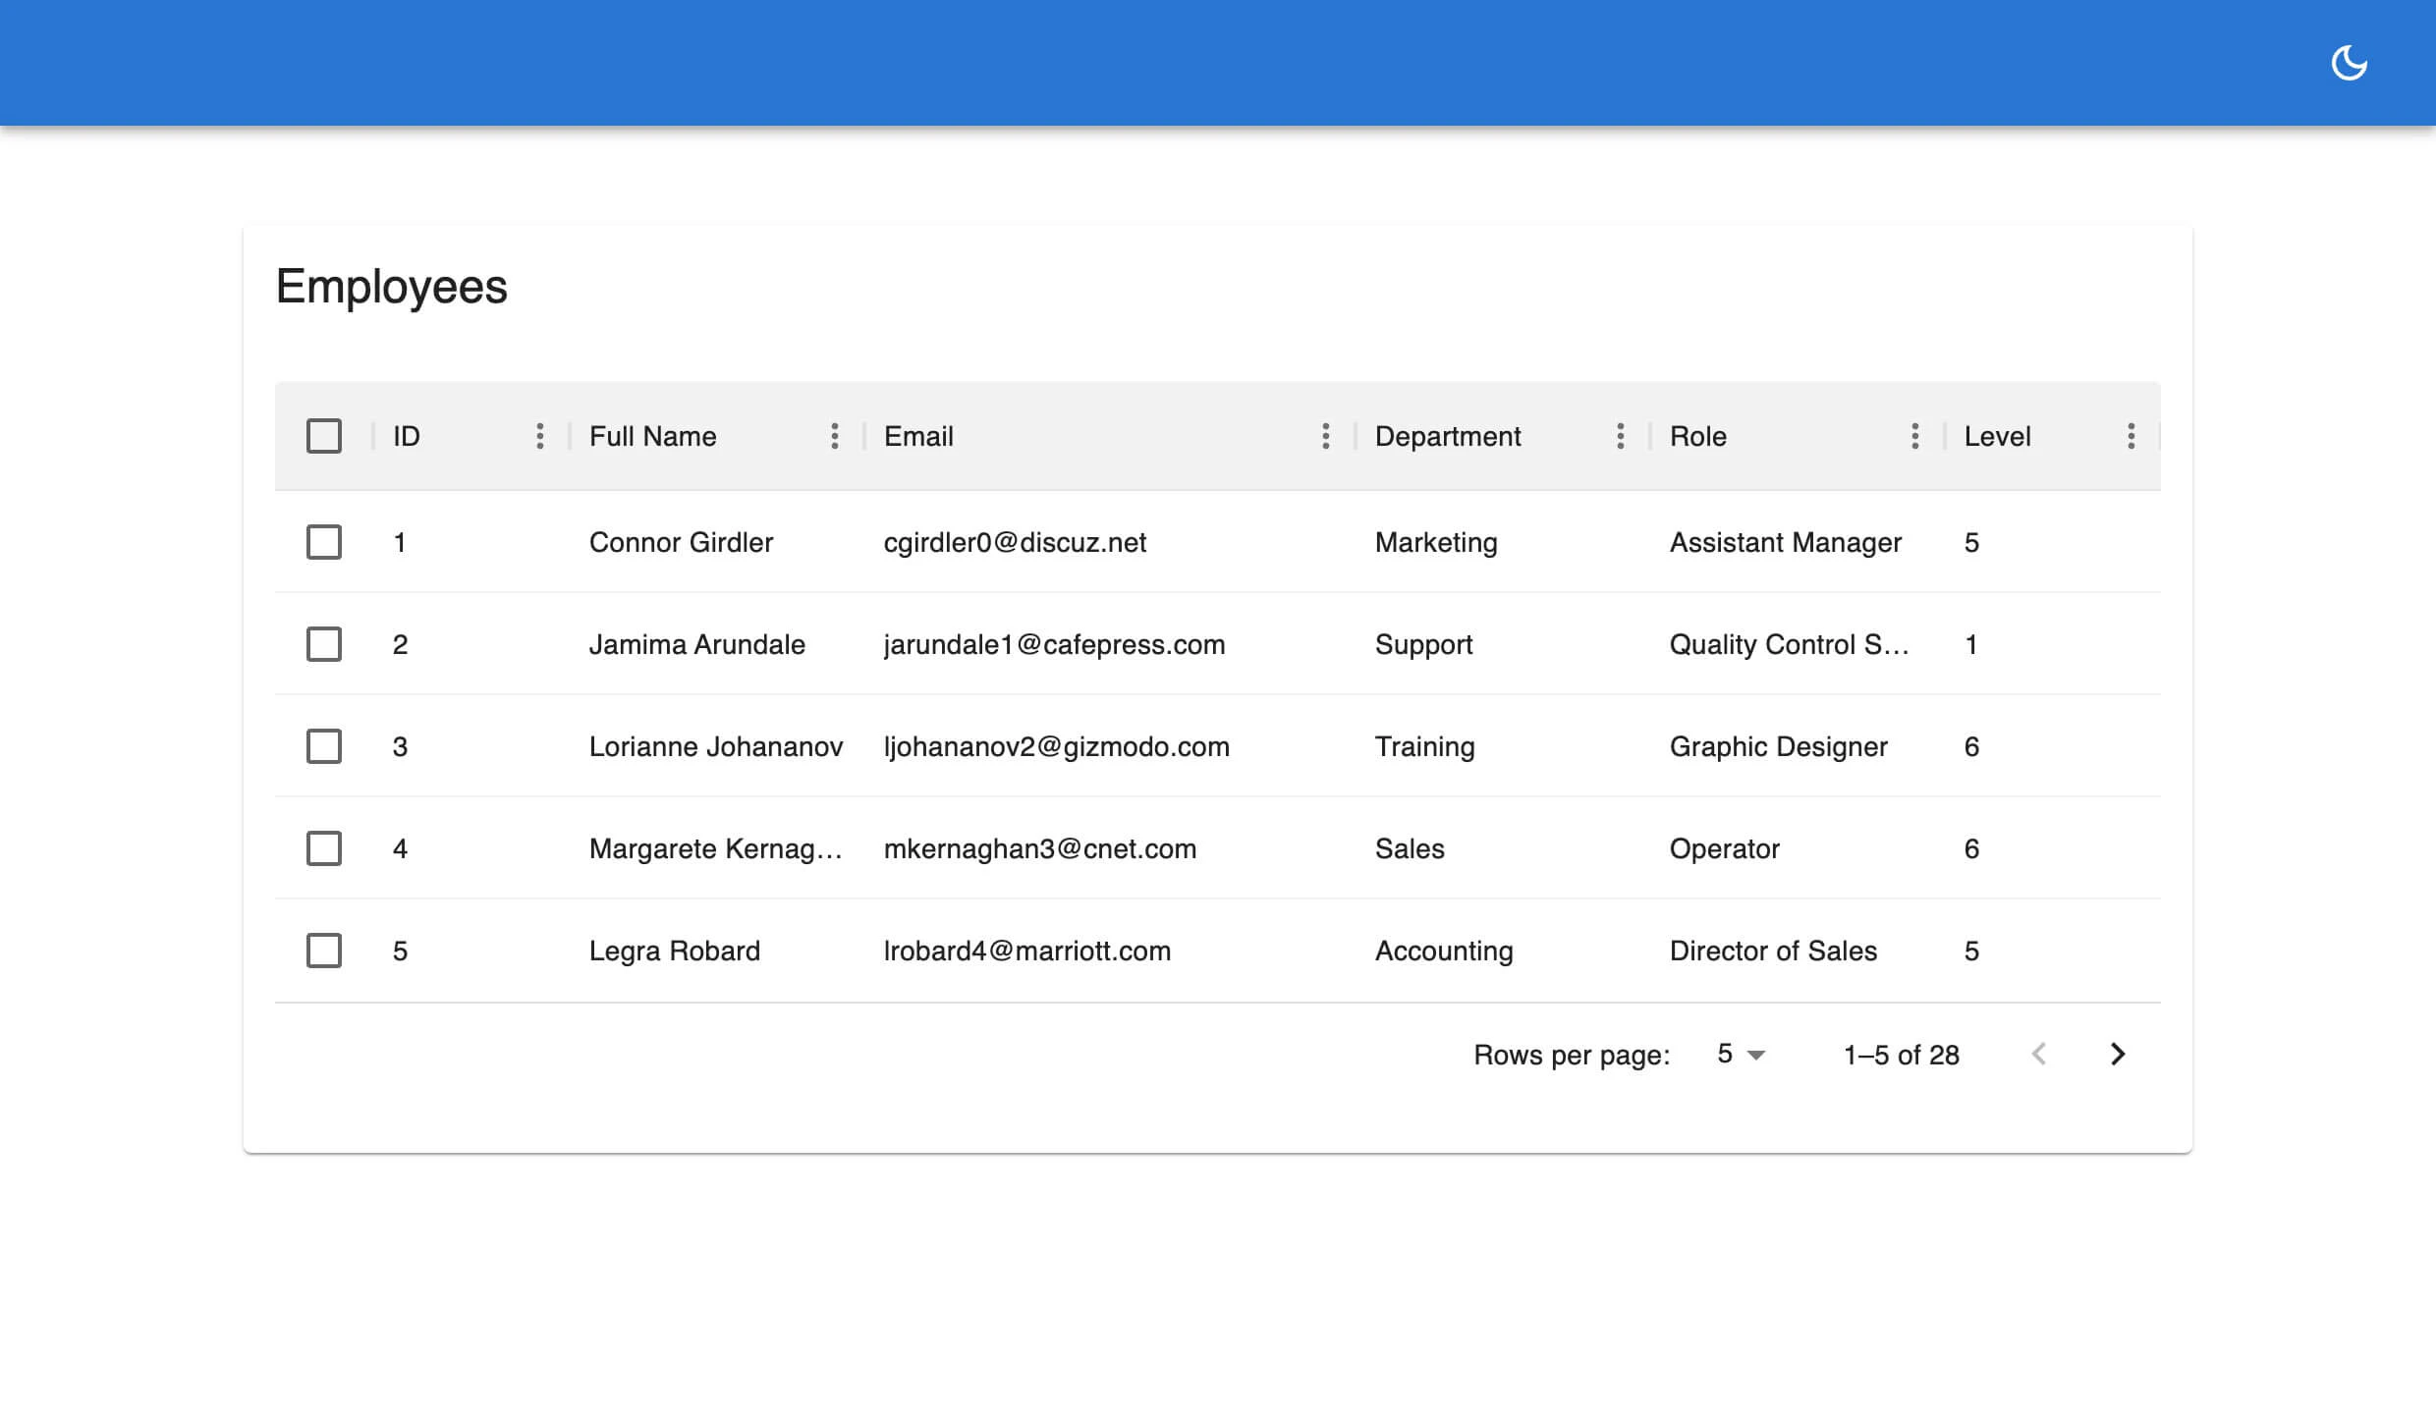The image size is (2436, 1414).
Task: Click the Employees heading
Action: 391,286
